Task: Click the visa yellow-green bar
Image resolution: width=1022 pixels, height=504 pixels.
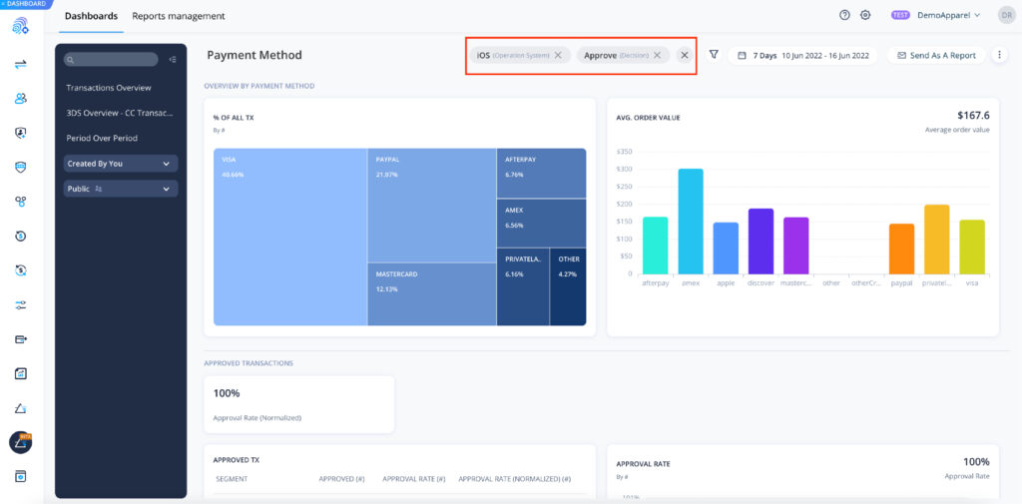Action: tap(972, 247)
